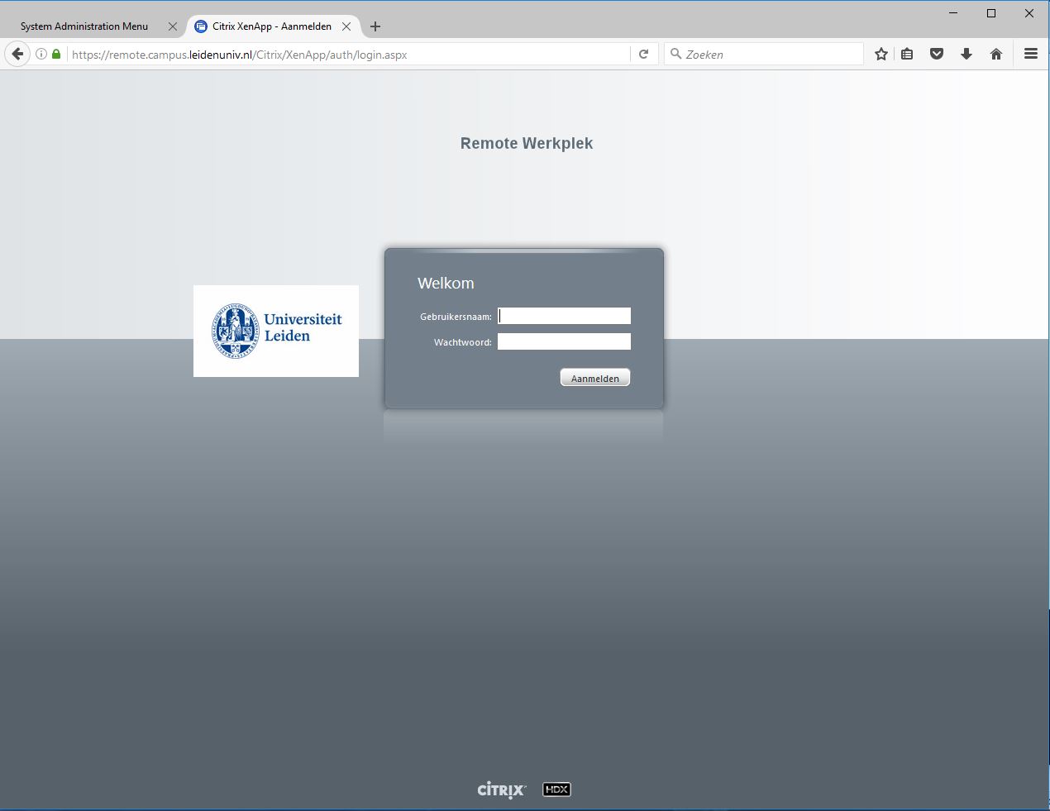Open the site information icon in address bar

pyautogui.click(x=41, y=55)
